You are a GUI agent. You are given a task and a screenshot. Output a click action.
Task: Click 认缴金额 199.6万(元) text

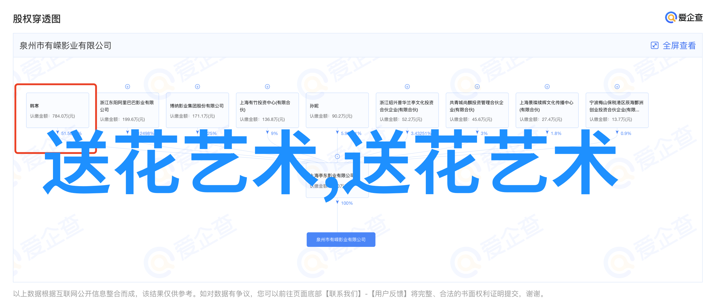click(x=122, y=119)
